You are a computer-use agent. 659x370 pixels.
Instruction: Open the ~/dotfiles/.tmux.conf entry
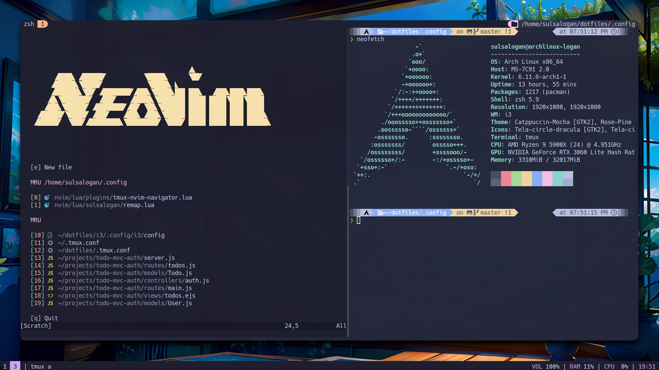point(80,250)
